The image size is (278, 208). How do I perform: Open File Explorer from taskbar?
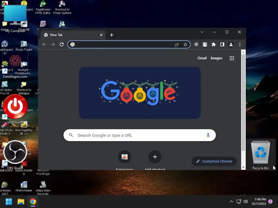21,201
